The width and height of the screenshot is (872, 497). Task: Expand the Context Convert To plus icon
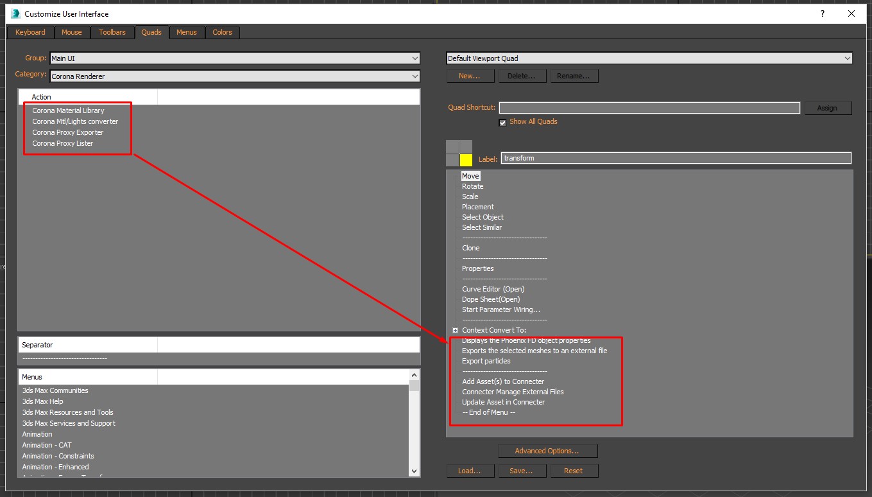pos(455,330)
